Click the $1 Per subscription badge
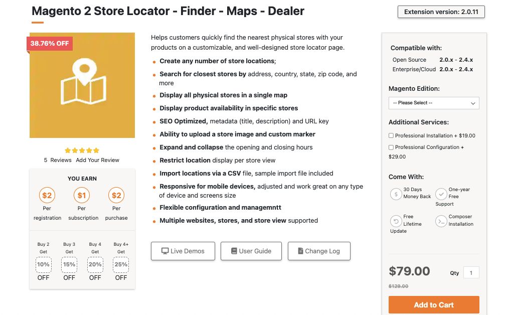Screen dimensions: 509x315 (82, 196)
